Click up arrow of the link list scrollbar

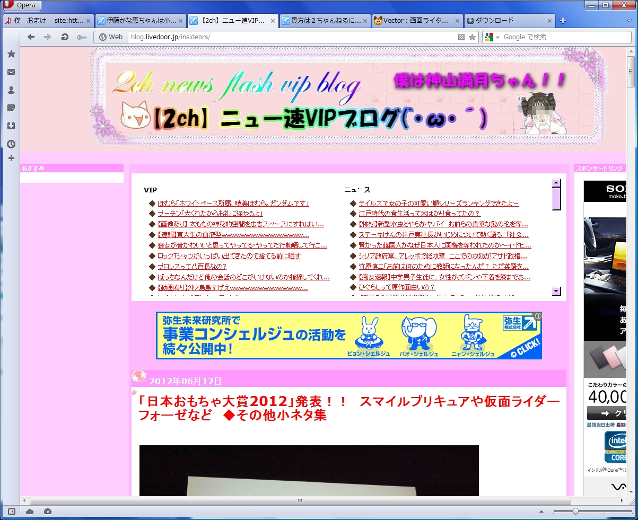[556, 183]
